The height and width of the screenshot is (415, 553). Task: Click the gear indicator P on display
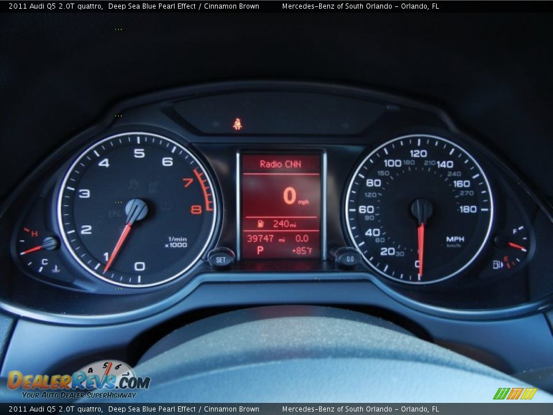(x=260, y=251)
